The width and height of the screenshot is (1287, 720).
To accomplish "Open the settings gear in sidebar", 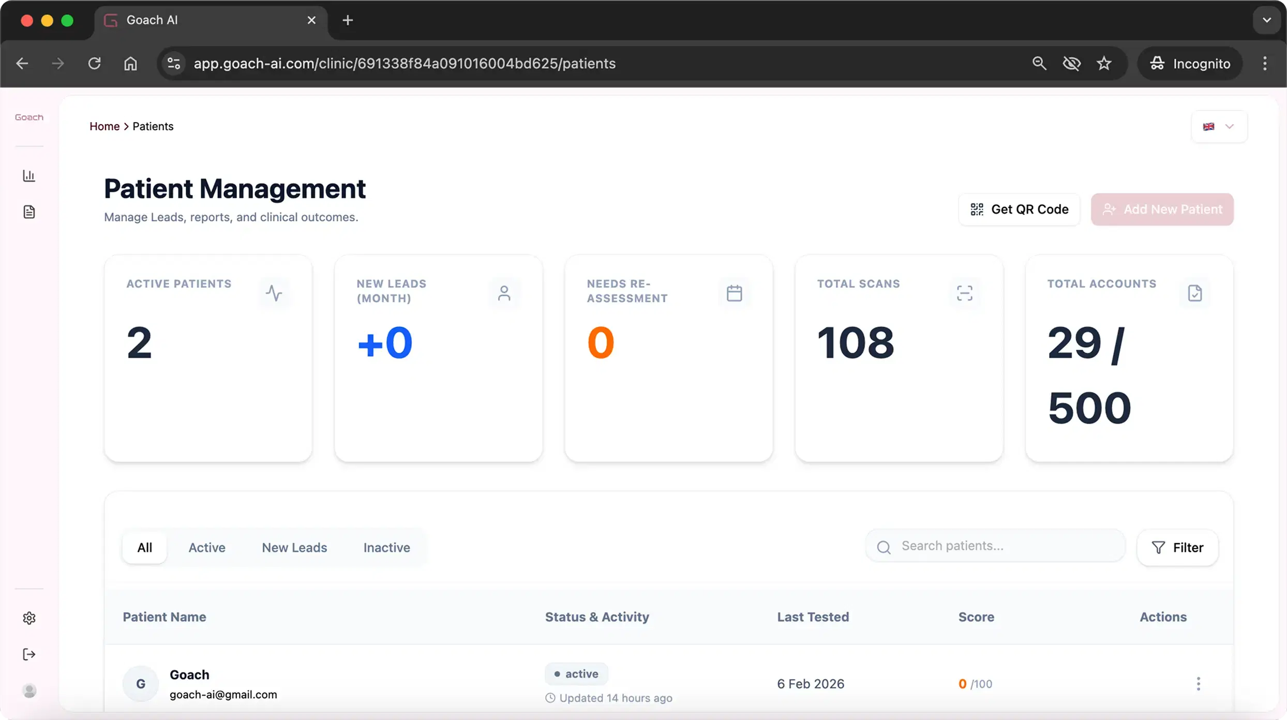I will tap(29, 618).
